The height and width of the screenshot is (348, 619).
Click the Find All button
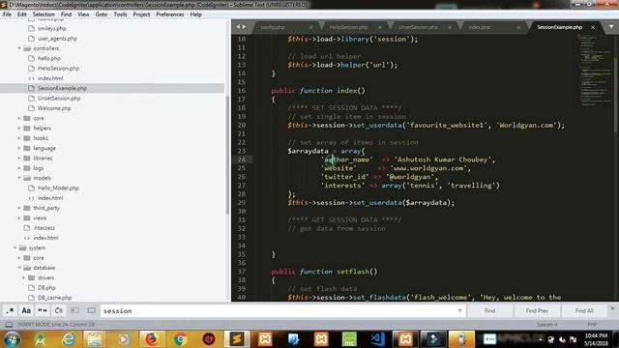point(584,310)
